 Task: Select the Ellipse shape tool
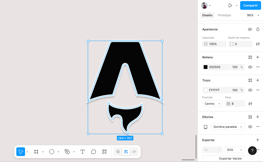coord(52,152)
